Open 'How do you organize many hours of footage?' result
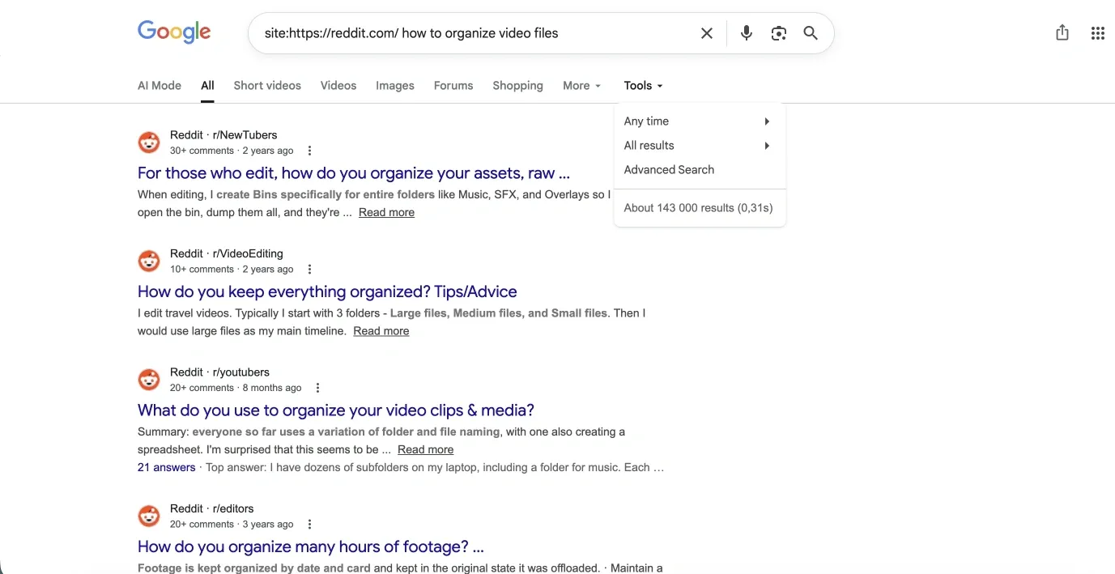This screenshot has width=1115, height=574. [311, 546]
